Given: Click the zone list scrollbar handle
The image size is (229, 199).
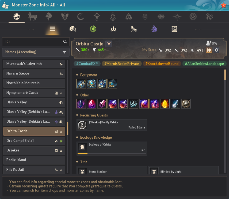Looking at the screenshot, I should click(x=67, y=128).
